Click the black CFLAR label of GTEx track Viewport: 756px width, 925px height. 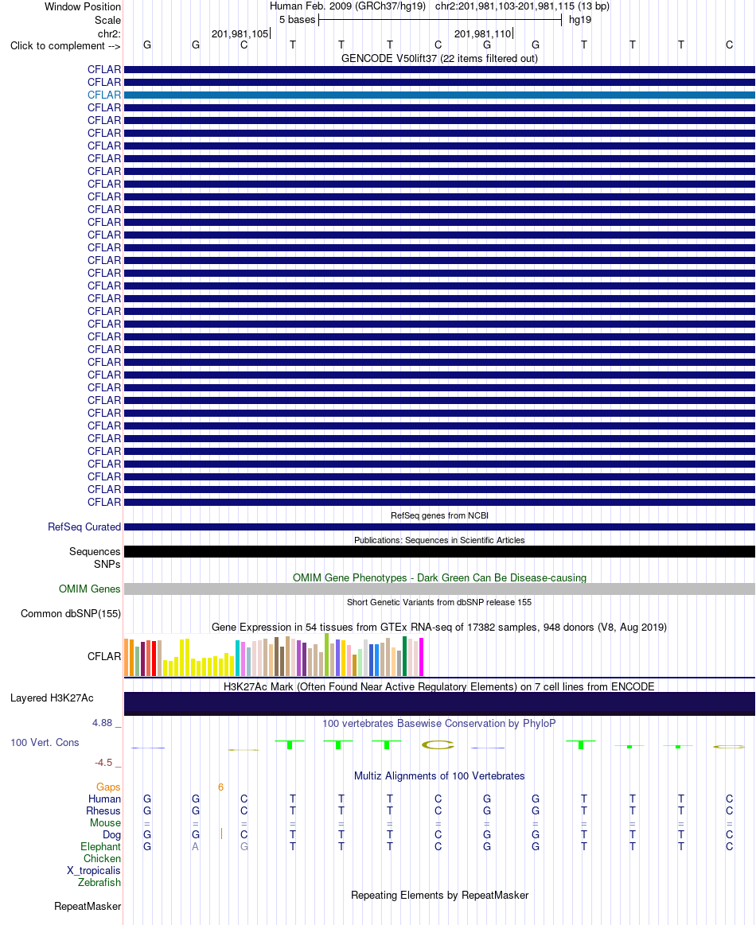pyautogui.click(x=104, y=656)
